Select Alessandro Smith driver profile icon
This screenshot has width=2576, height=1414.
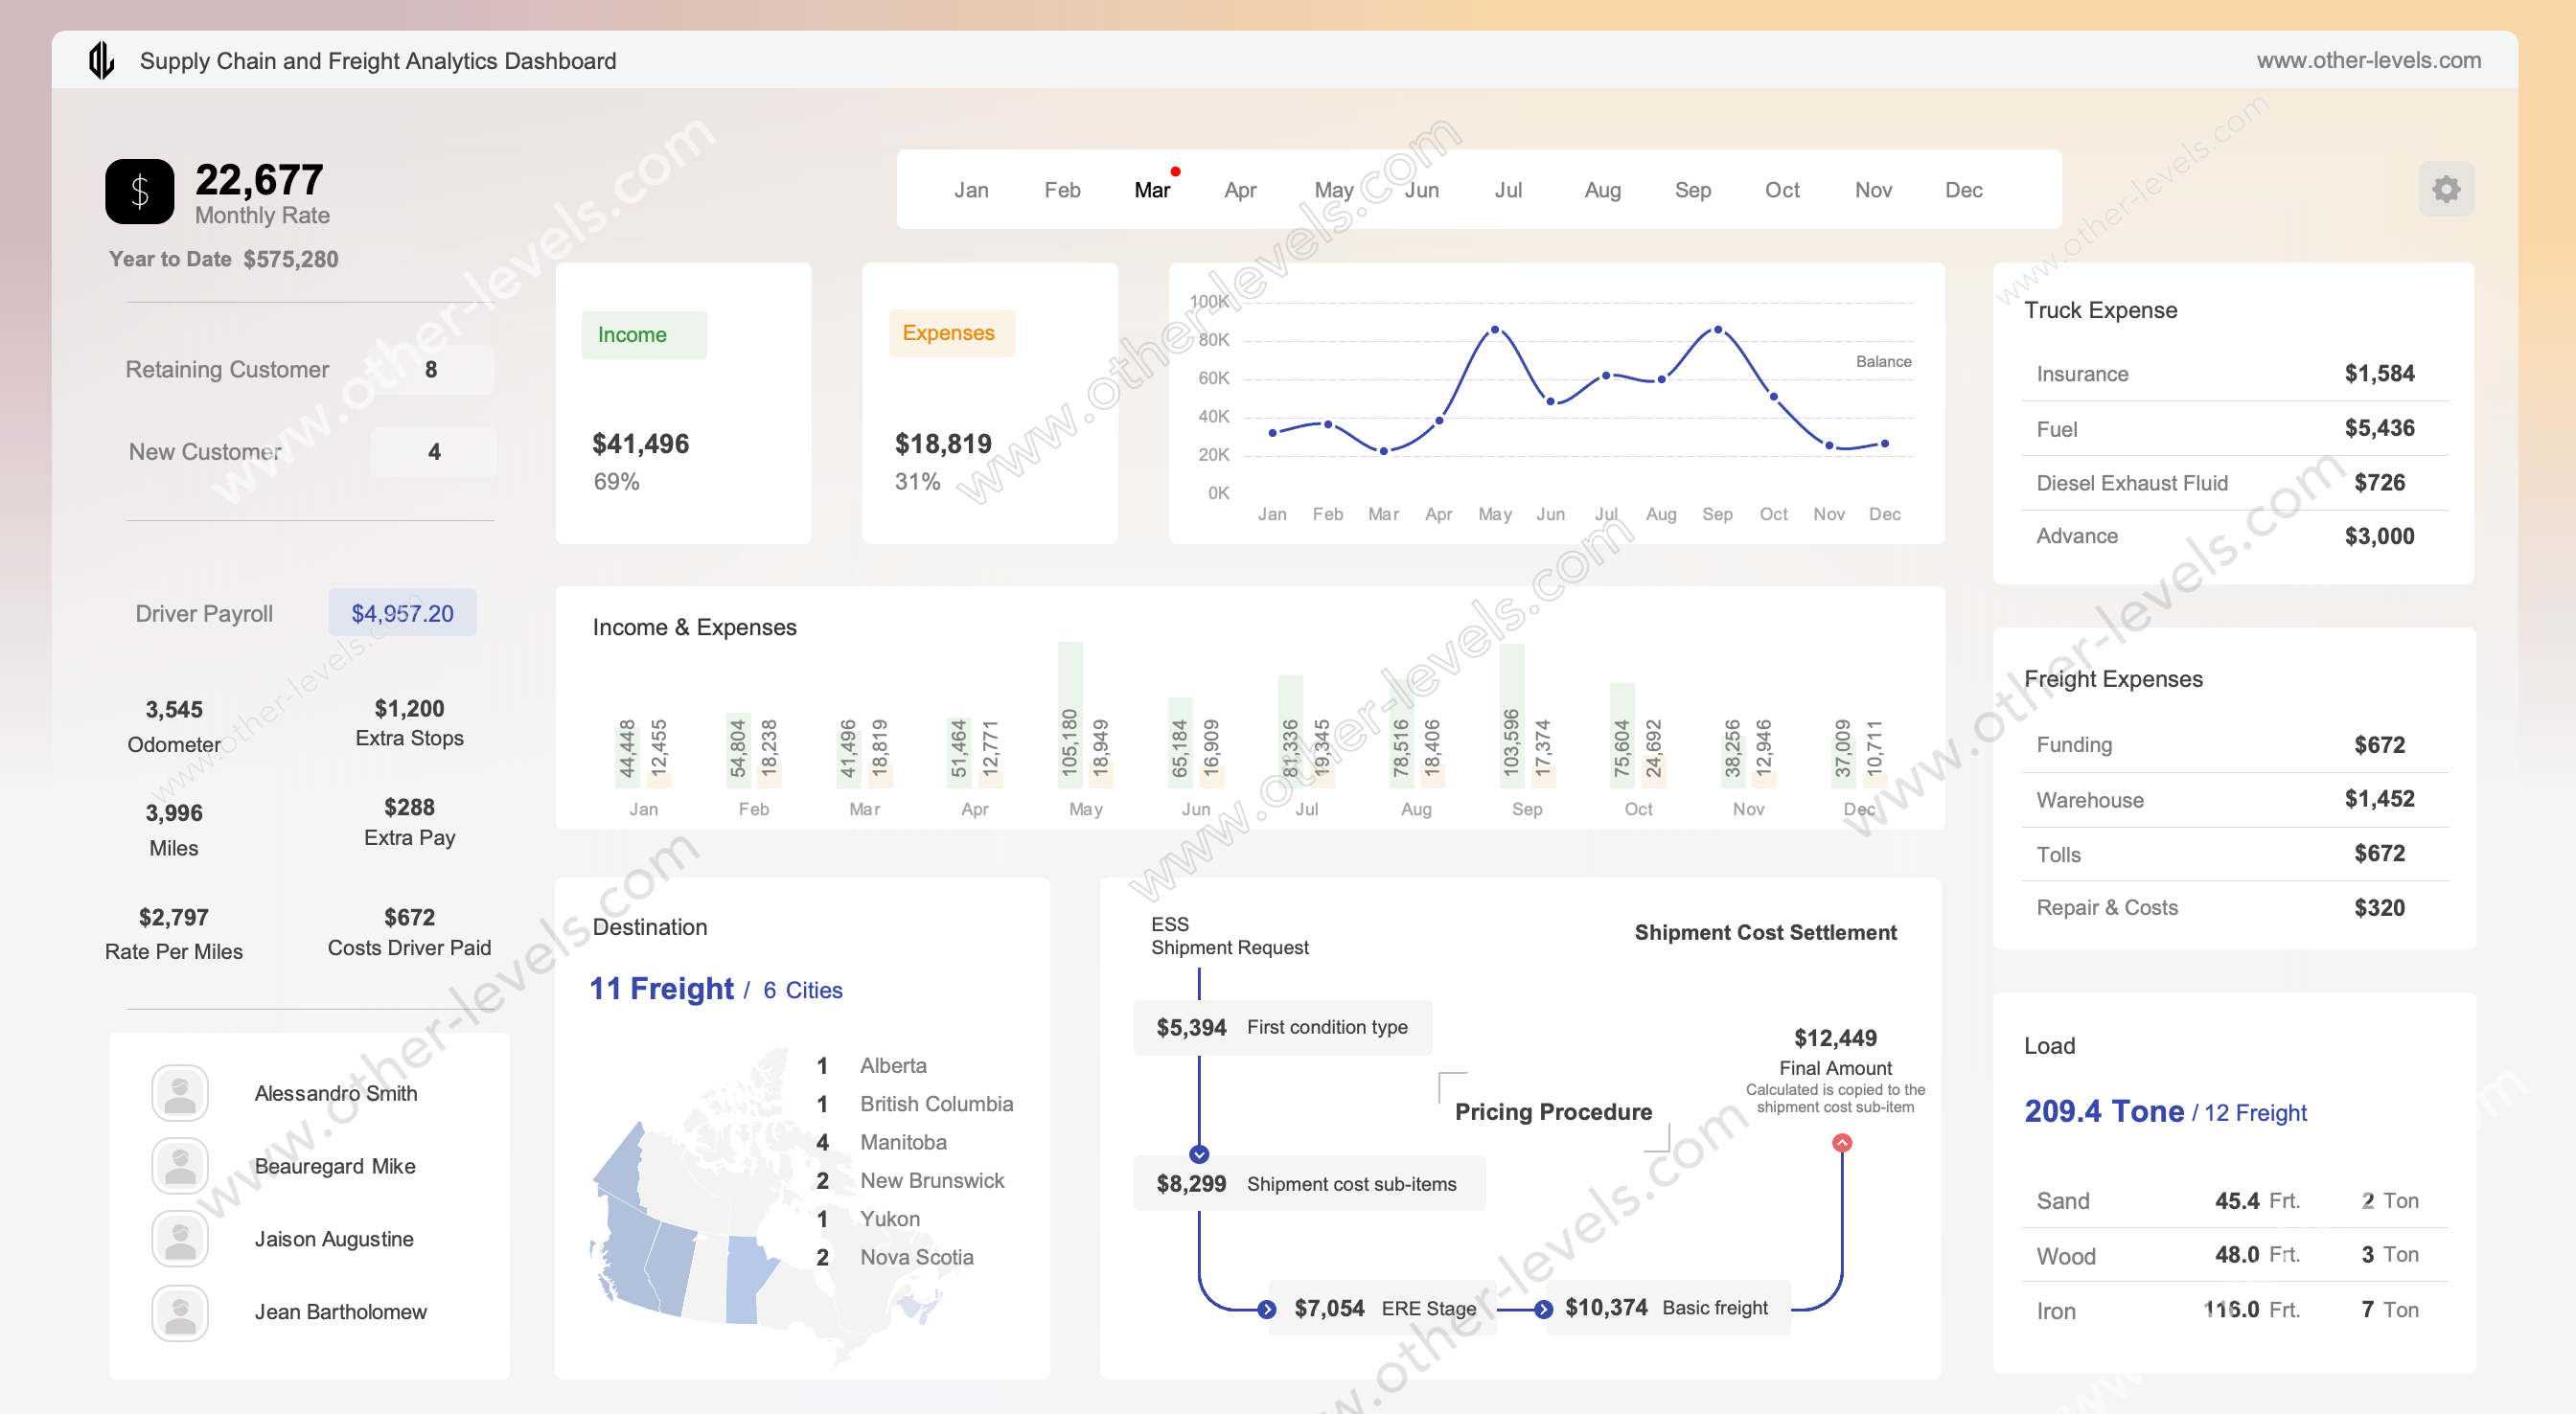(177, 1094)
